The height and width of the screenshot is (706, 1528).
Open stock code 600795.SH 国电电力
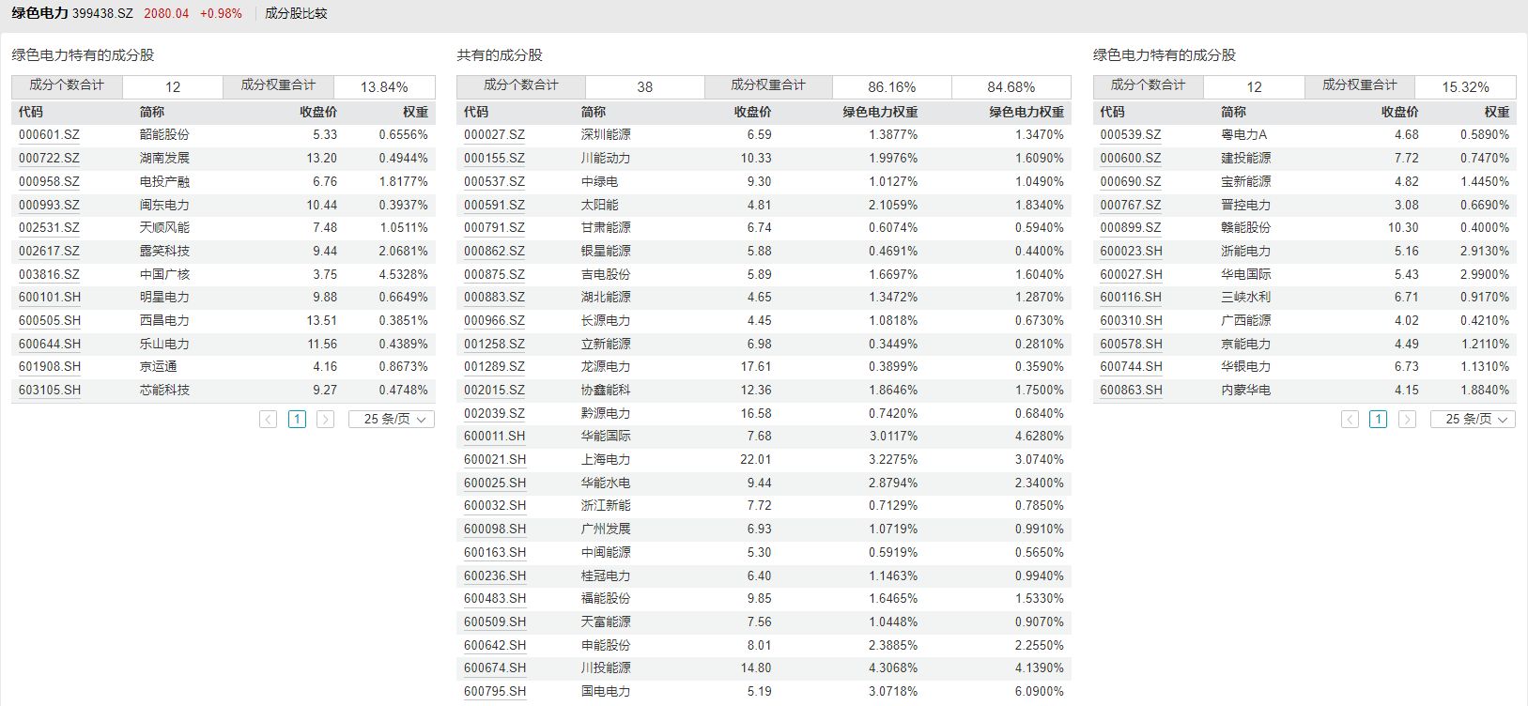(x=494, y=692)
